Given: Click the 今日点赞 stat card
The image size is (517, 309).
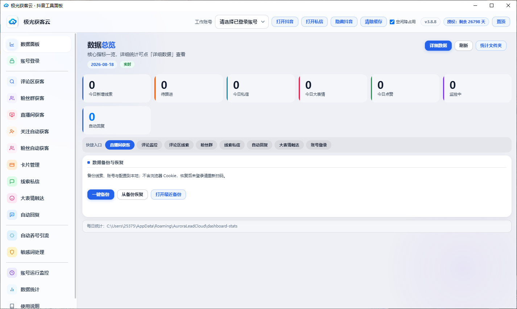Looking at the screenshot, I should click(x=405, y=88).
